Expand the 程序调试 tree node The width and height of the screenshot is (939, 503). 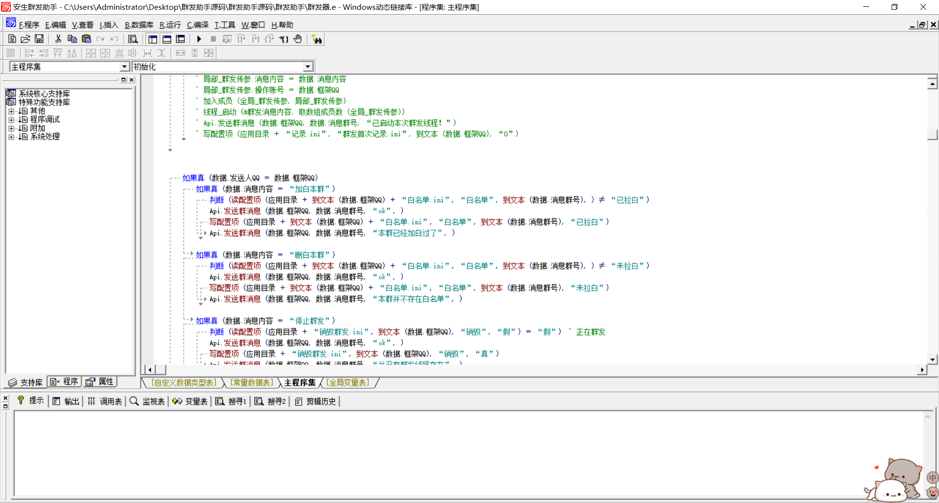[11, 120]
